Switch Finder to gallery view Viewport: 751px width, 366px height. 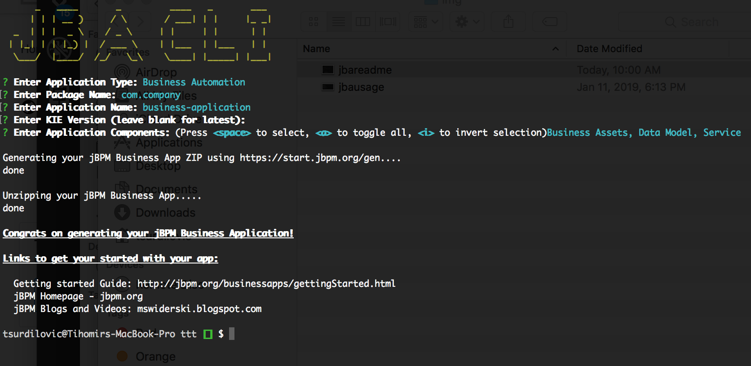point(388,22)
